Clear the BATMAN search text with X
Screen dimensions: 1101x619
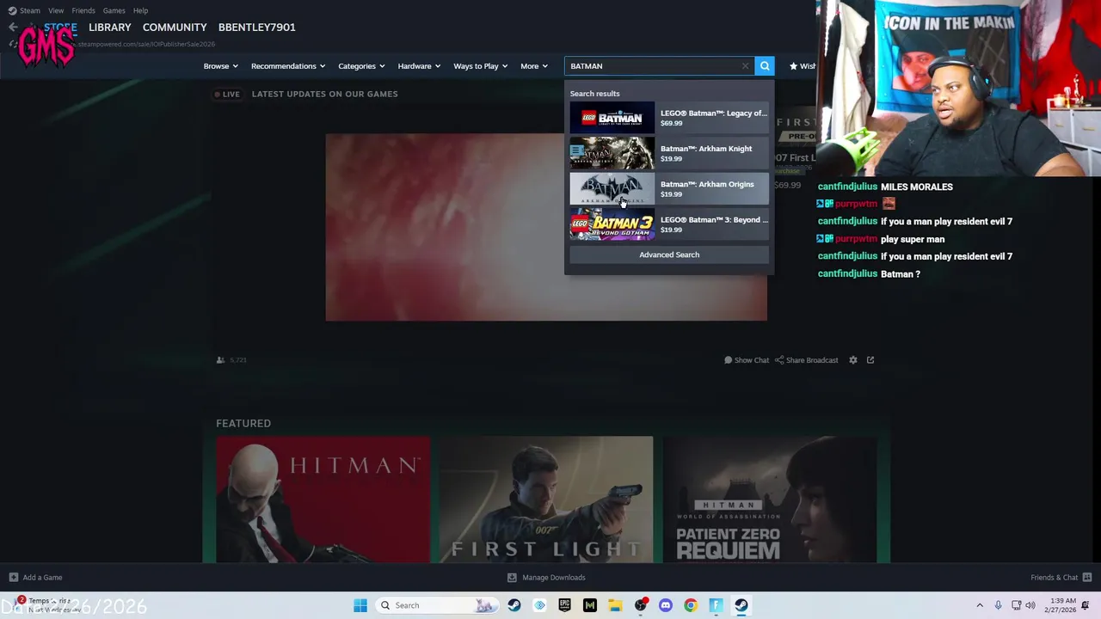point(746,66)
